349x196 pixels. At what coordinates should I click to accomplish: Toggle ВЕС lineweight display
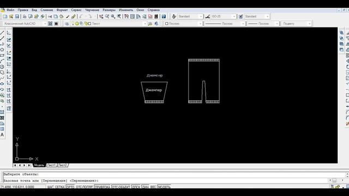coord(153,187)
